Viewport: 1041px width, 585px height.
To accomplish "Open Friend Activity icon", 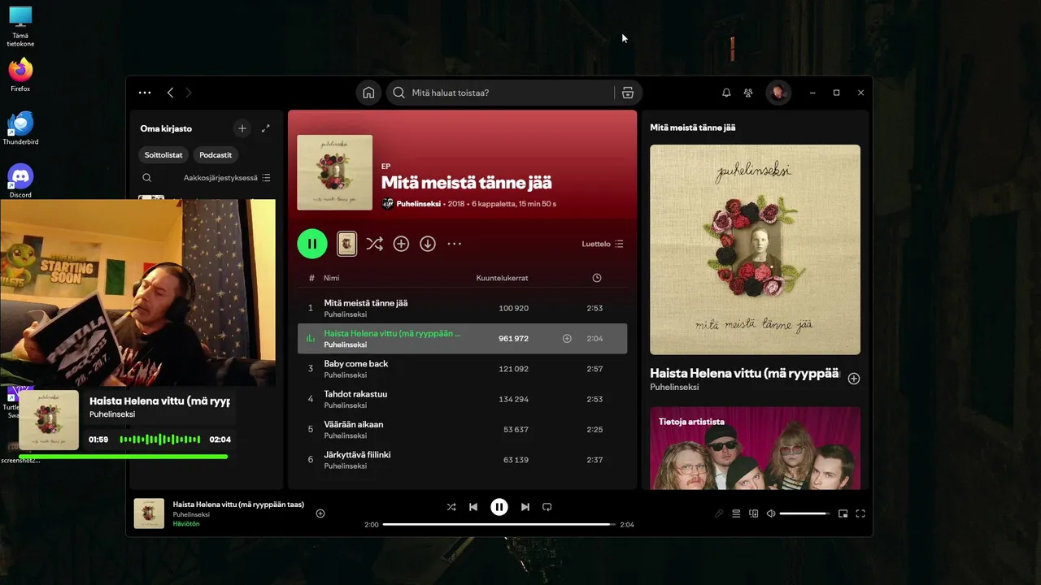I will click(748, 93).
